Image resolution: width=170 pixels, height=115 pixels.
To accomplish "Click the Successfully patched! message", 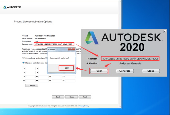I will point(59,58).
